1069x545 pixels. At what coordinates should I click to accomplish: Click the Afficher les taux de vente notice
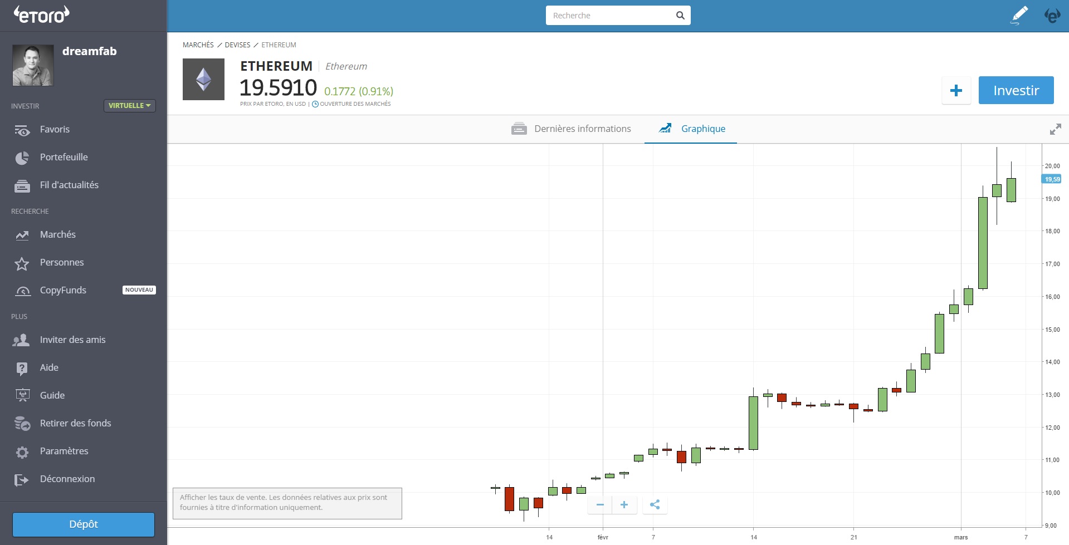287,503
